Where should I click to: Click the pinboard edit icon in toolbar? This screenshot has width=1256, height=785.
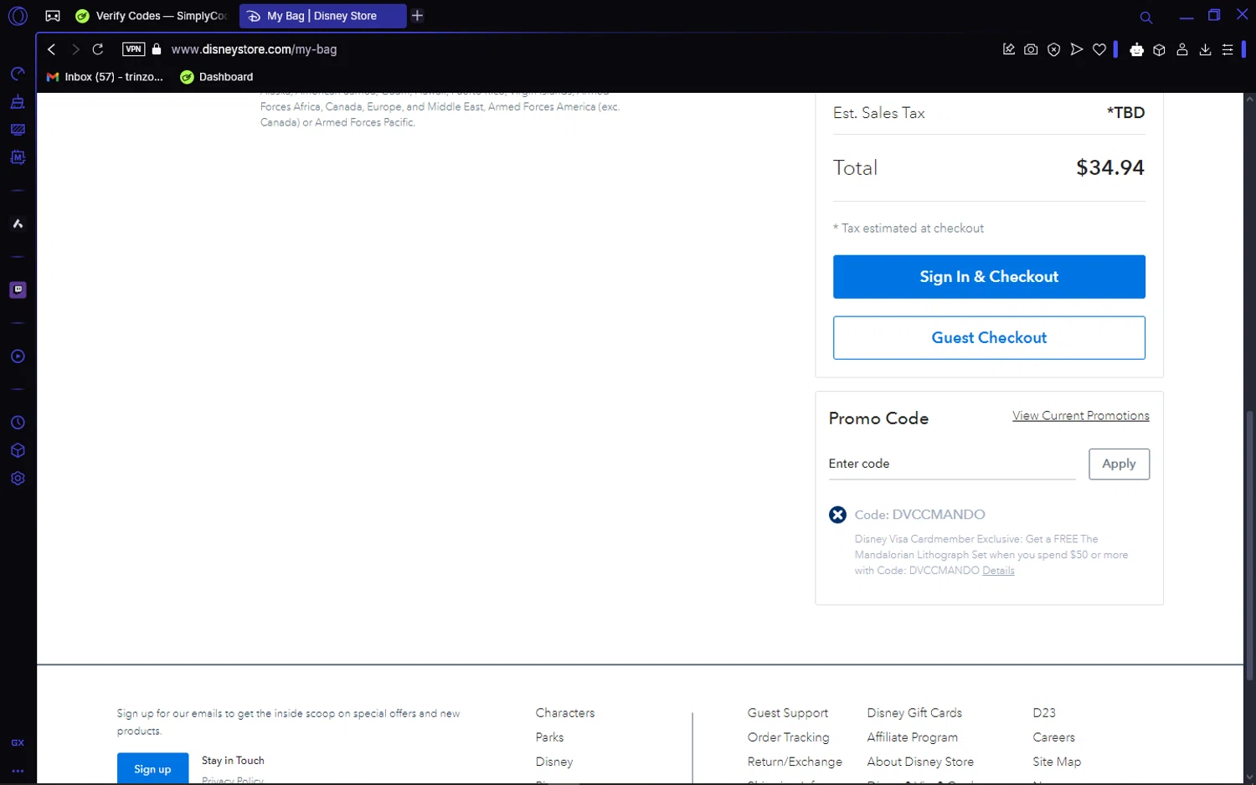(1009, 49)
